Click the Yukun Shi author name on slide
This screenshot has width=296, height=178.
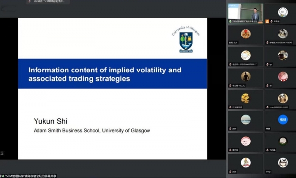pos(50,121)
